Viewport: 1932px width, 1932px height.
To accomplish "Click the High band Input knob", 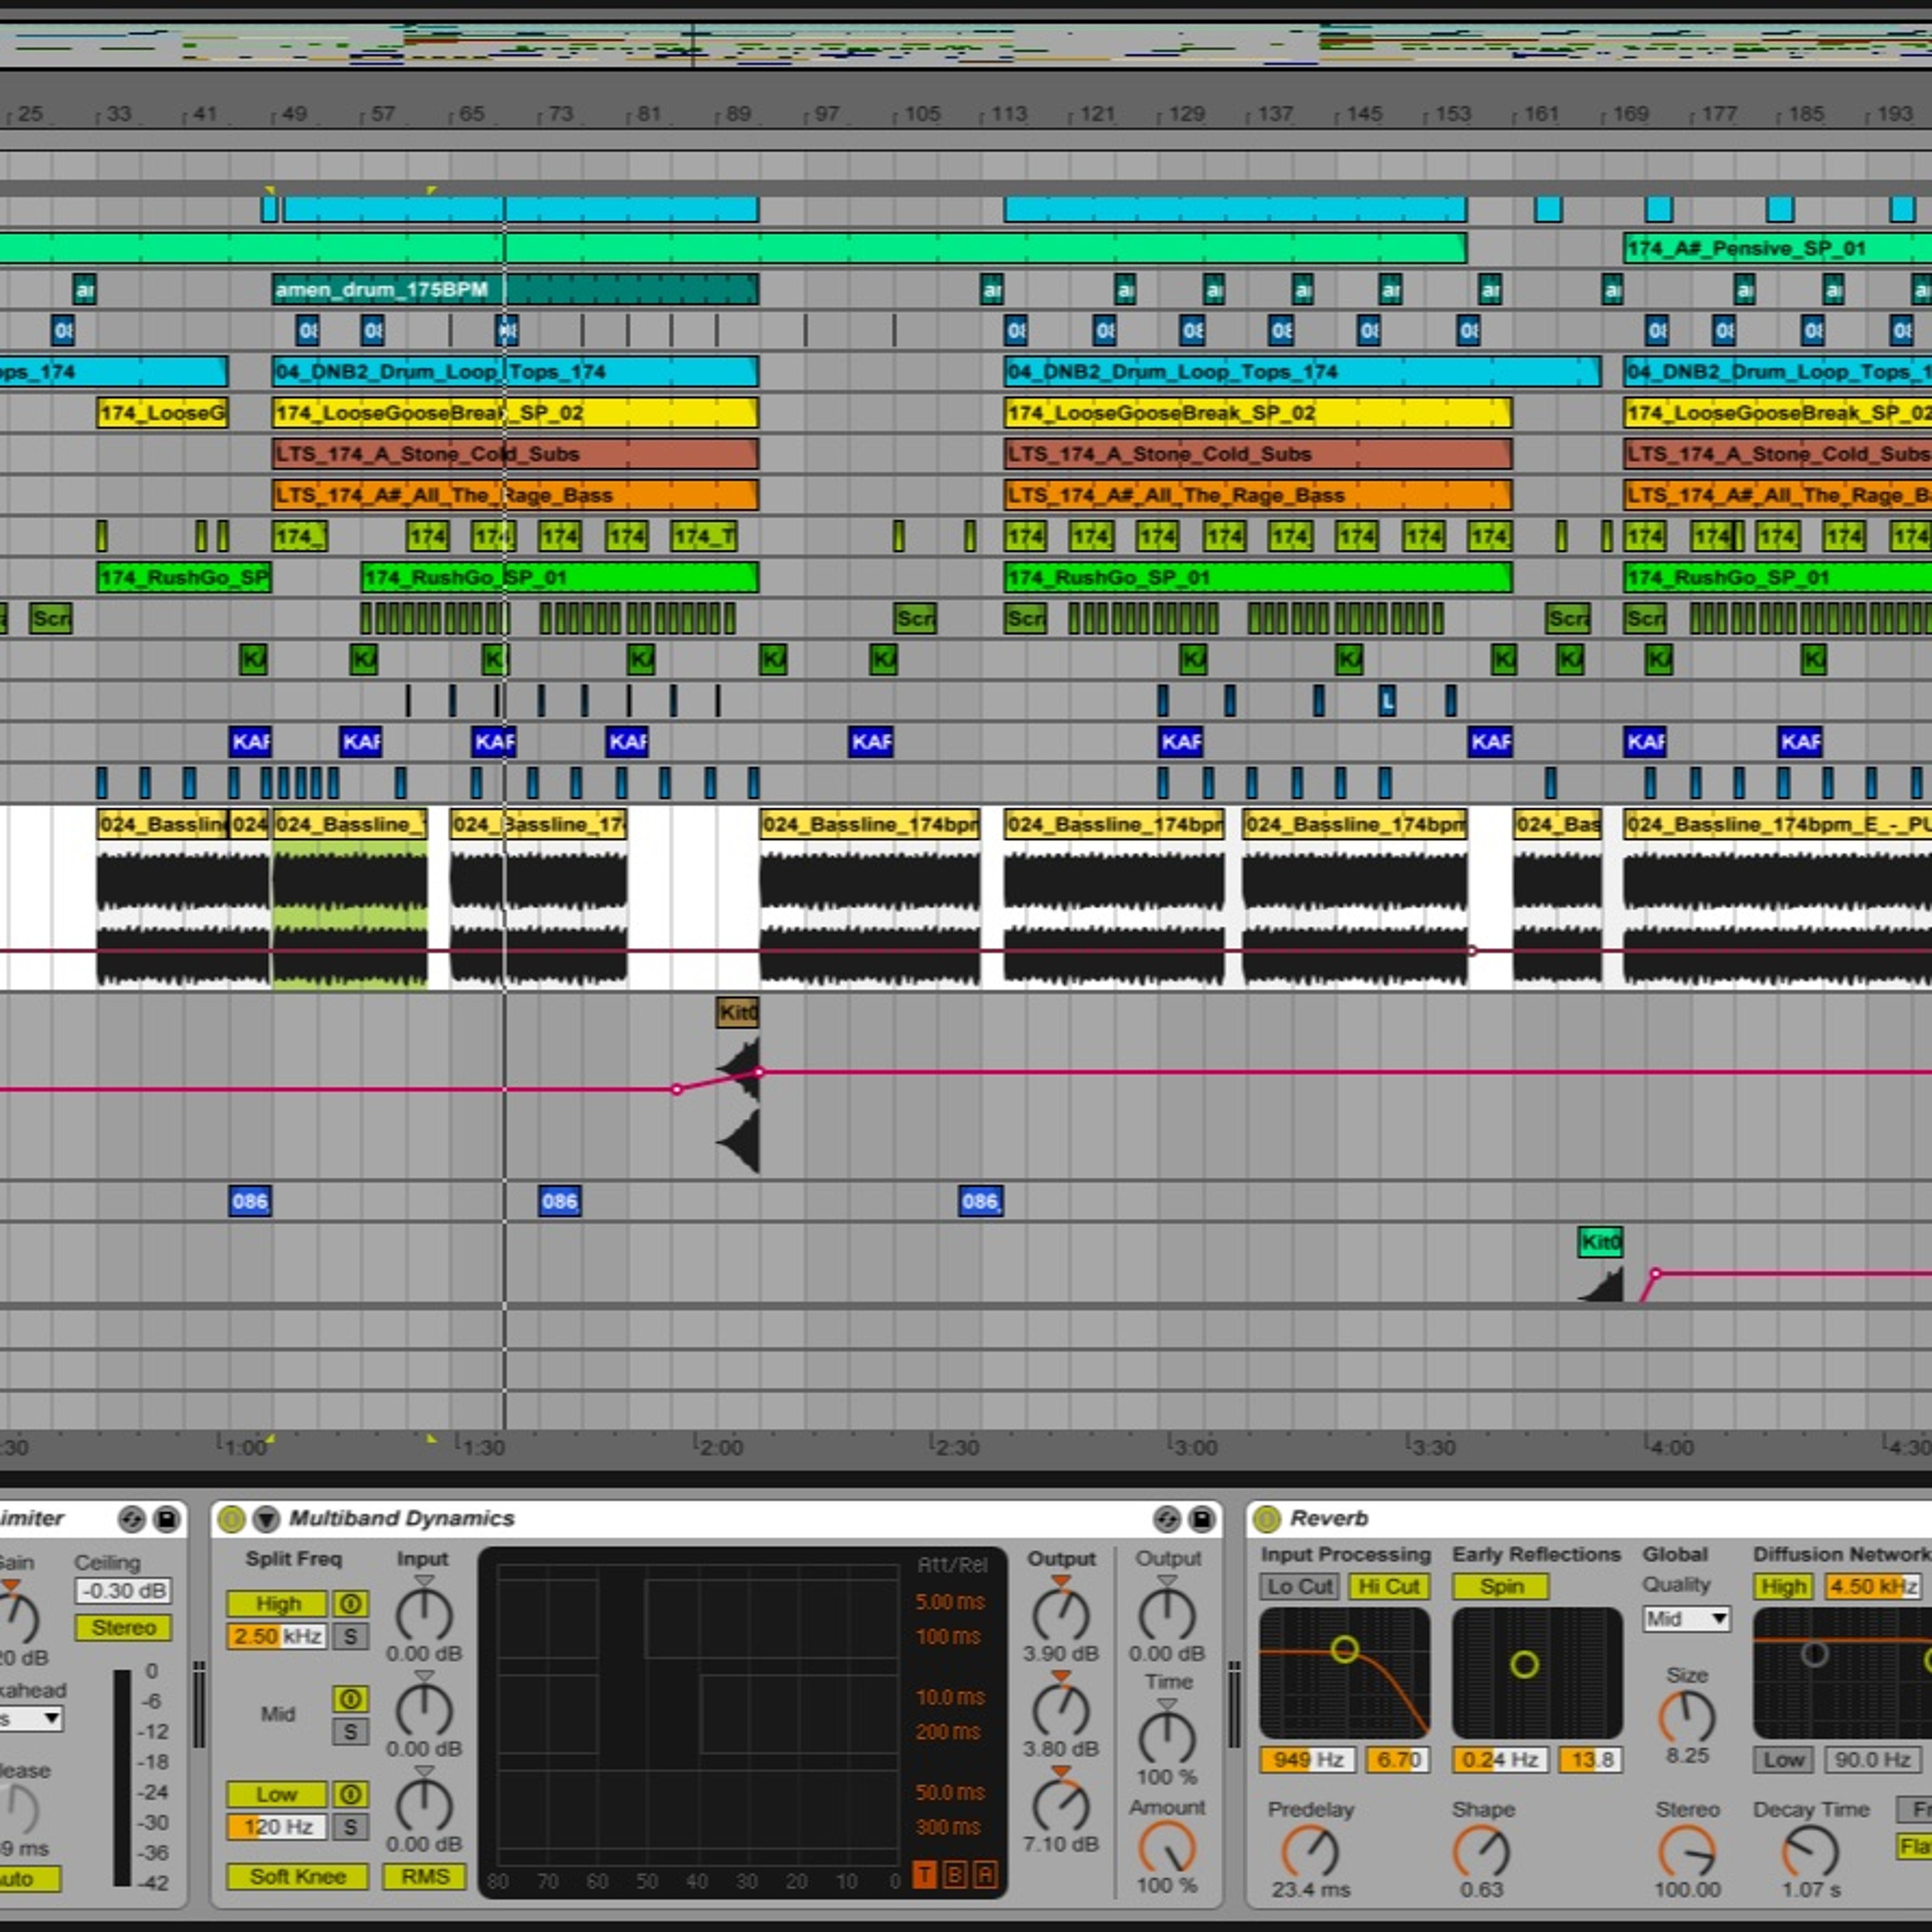I will tap(424, 1616).
